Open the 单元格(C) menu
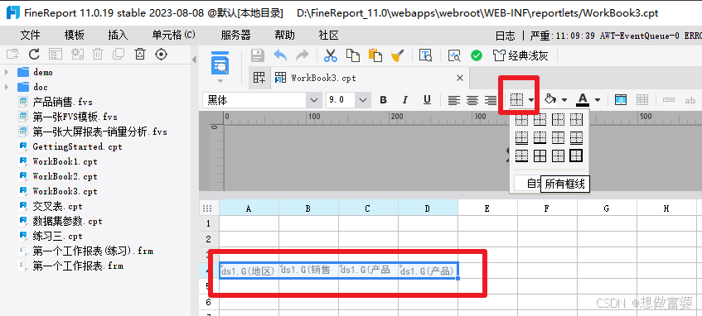Screen dimensions: 702x316 (174, 36)
